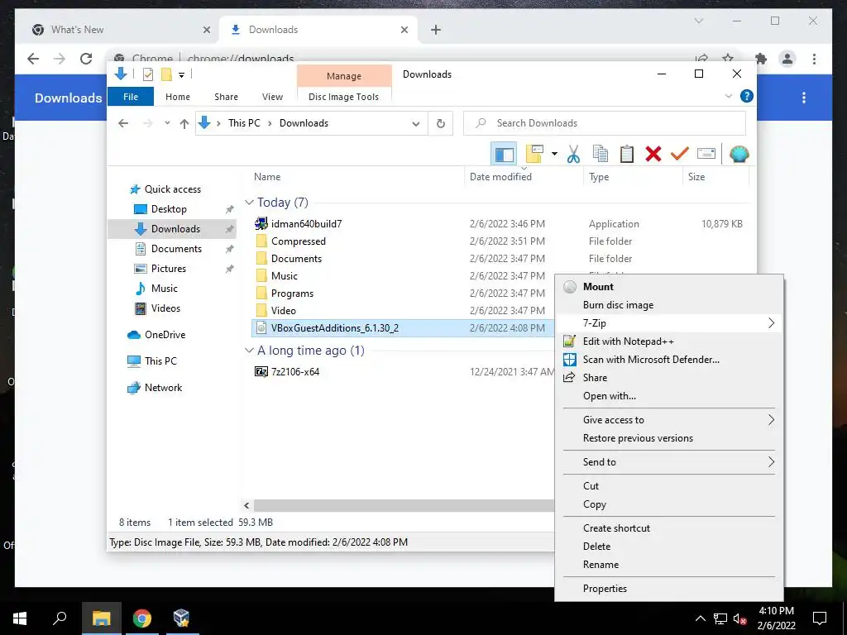
Task: Switch to the Share ribbon tab
Action: [226, 97]
